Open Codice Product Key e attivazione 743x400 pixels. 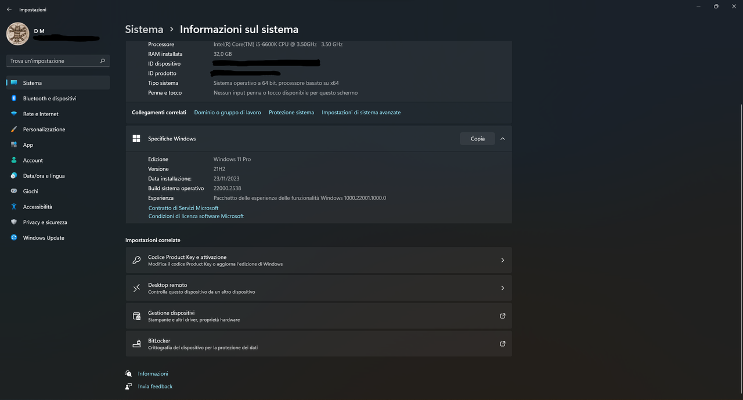pyautogui.click(x=319, y=260)
